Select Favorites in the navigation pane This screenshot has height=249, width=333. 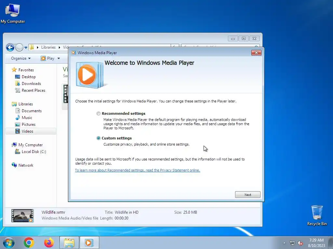point(26,70)
